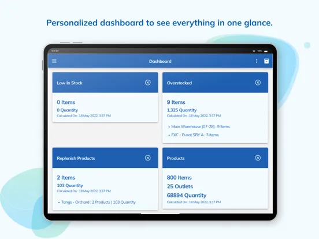Select the '0 Items' text
The width and height of the screenshot is (319, 239).
click(66, 102)
